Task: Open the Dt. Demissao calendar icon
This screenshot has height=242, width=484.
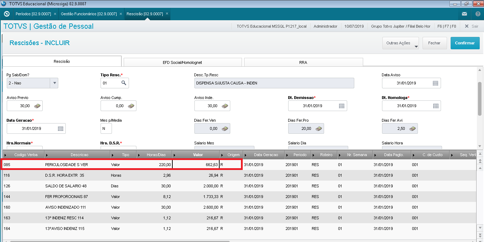Action: click(x=342, y=106)
